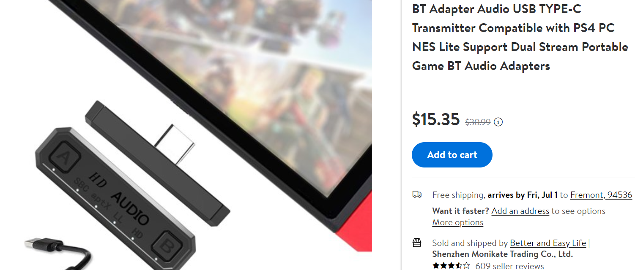Open the Fremont, 94536 location link

pyautogui.click(x=601, y=195)
